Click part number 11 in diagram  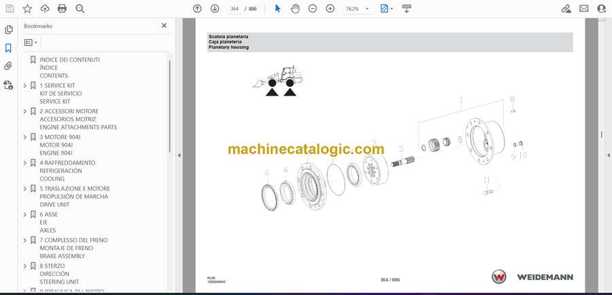point(486,180)
